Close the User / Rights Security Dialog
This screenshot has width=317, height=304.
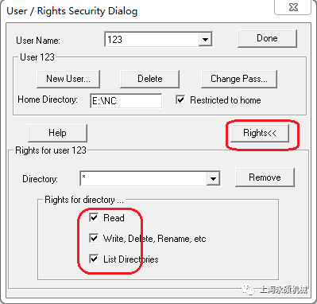point(292,7)
